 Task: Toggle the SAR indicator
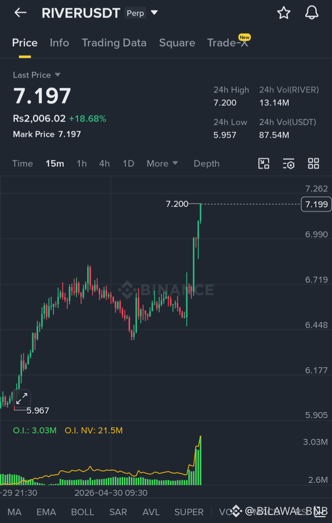(x=118, y=511)
